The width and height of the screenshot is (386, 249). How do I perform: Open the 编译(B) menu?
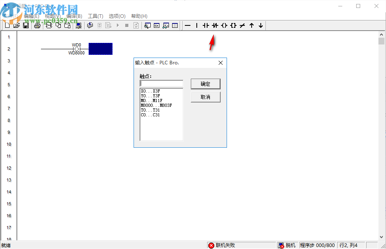[x=74, y=16]
